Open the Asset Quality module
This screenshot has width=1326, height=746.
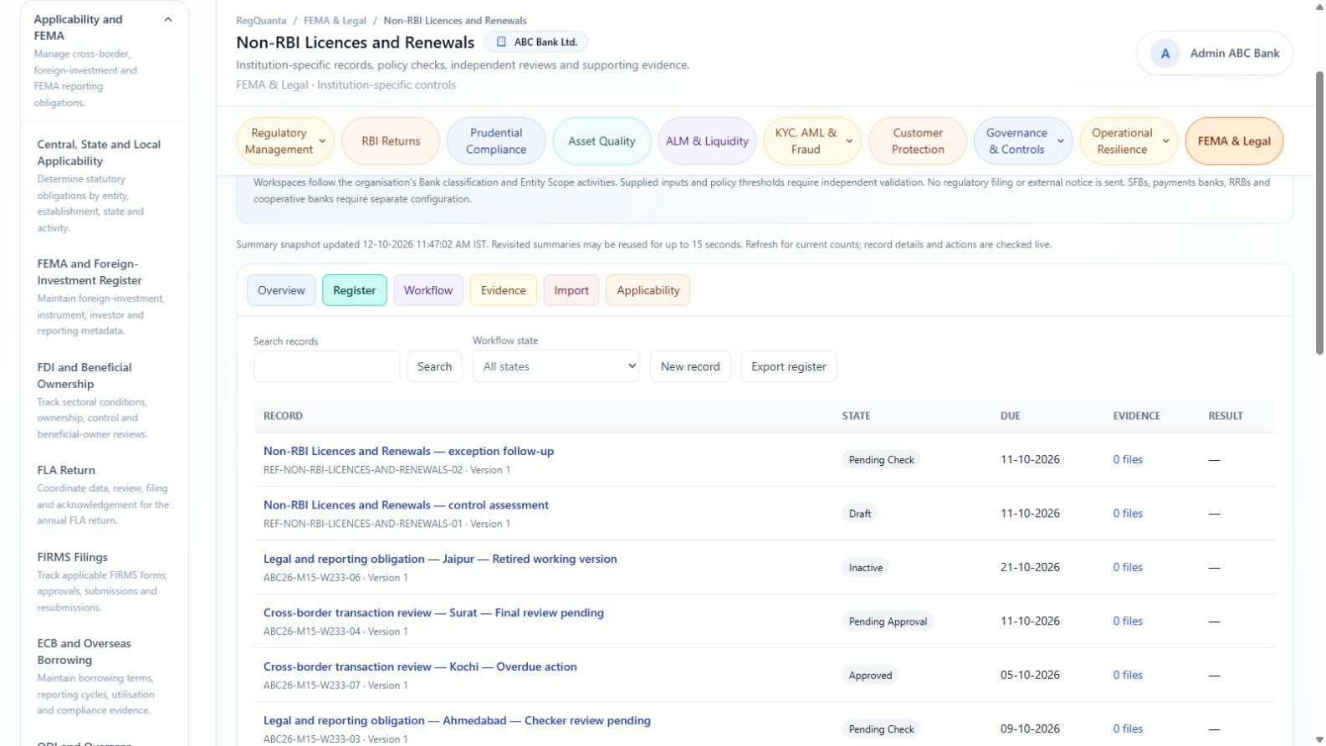tap(602, 141)
